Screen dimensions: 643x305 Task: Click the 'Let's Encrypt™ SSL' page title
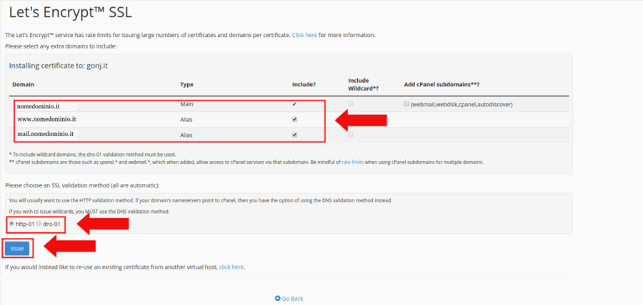(70, 13)
